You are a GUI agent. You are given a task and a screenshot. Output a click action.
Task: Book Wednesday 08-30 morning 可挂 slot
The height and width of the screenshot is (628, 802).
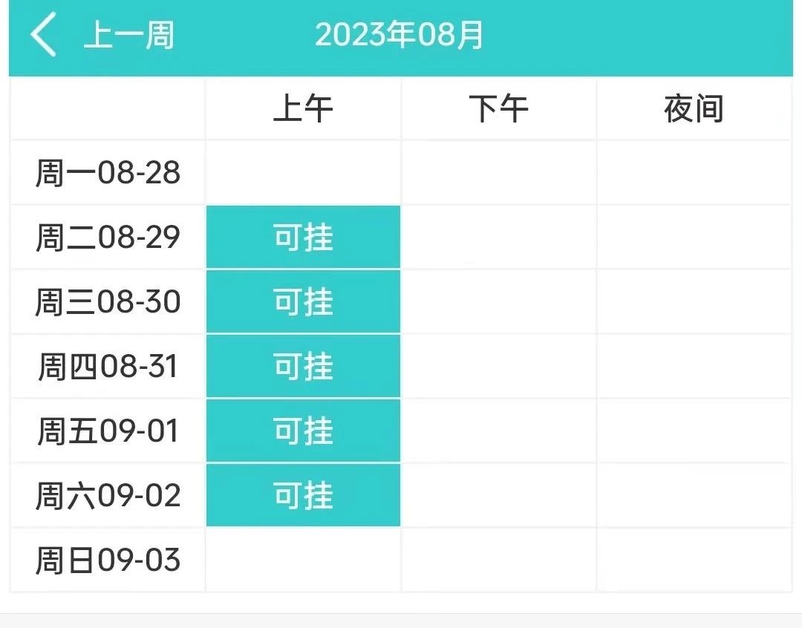point(303,301)
